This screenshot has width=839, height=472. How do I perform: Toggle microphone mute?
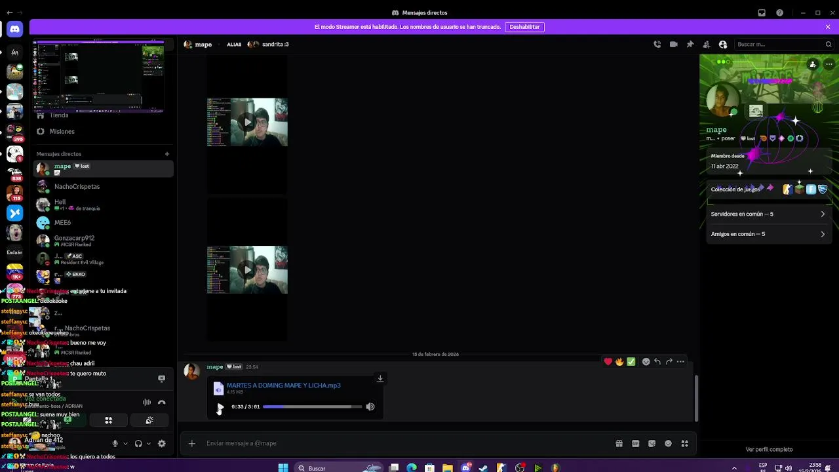pos(115,444)
